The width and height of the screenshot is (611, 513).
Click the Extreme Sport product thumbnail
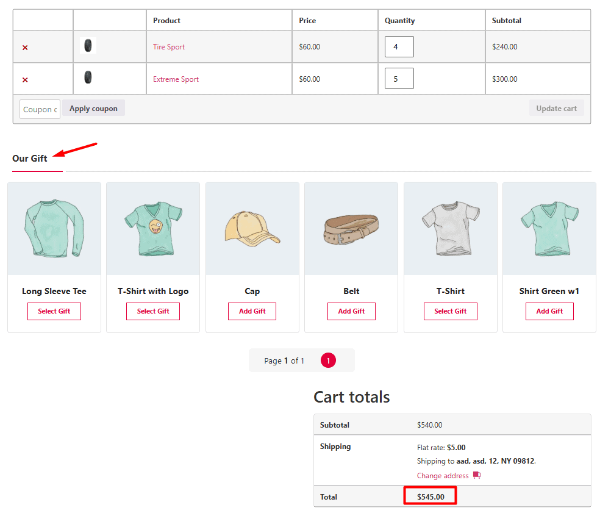(88, 77)
